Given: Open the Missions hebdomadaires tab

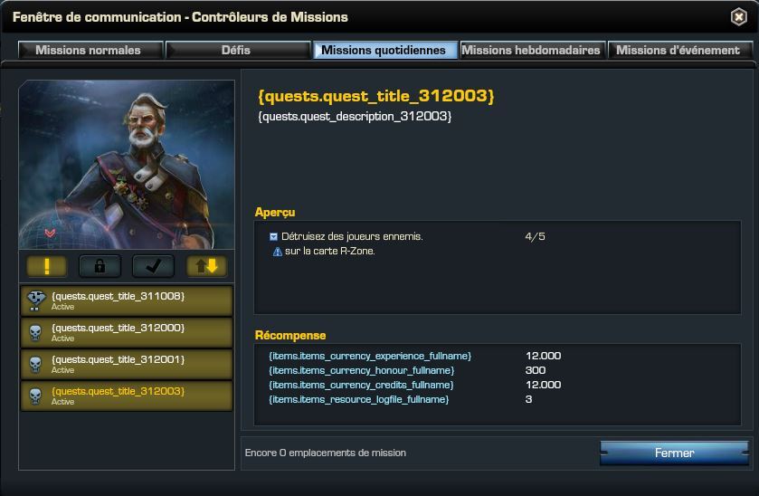Looking at the screenshot, I should pos(533,50).
